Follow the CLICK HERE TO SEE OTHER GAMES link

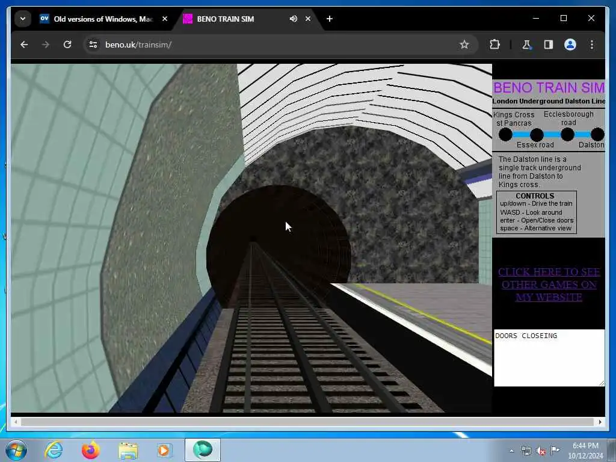pyautogui.click(x=549, y=285)
